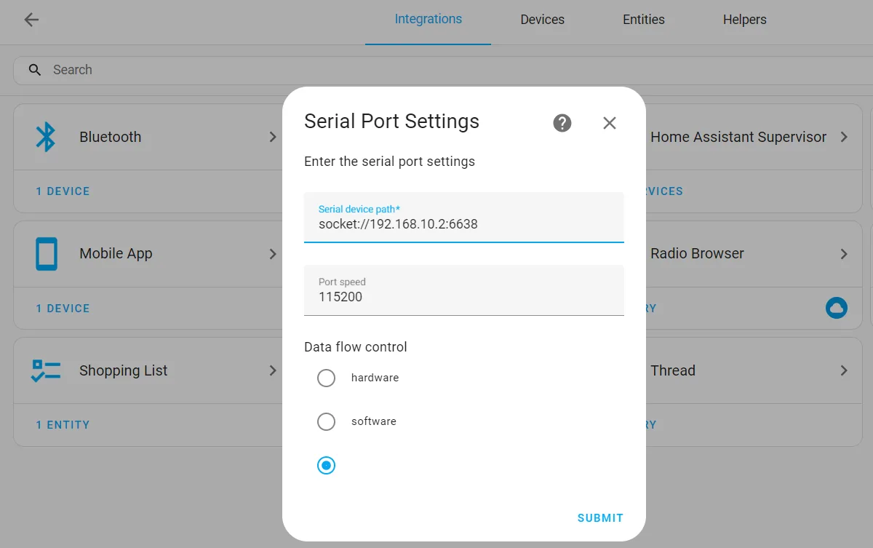The height and width of the screenshot is (548, 873).
Task: Switch to the Devices tab
Action: click(542, 20)
